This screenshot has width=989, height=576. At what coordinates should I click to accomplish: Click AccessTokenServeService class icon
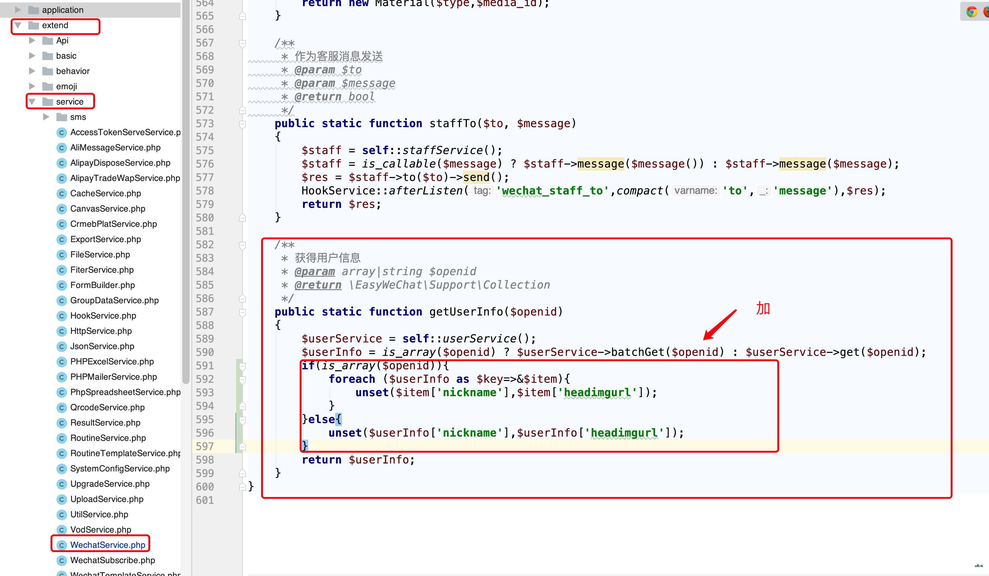[x=61, y=133]
